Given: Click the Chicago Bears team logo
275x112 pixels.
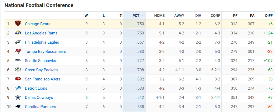Looking at the screenshot, I should coord(18,24).
